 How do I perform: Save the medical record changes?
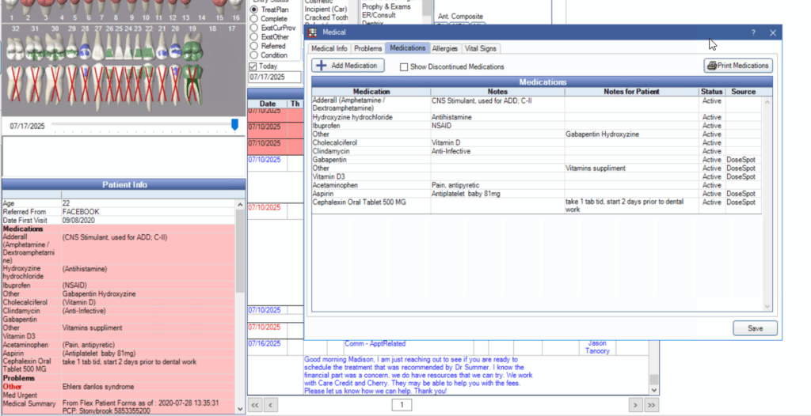[x=755, y=328]
